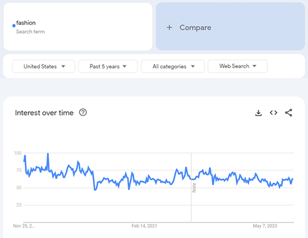Click the Interest over time heading
The height and width of the screenshot is (238, 308).
pos(44,113)
